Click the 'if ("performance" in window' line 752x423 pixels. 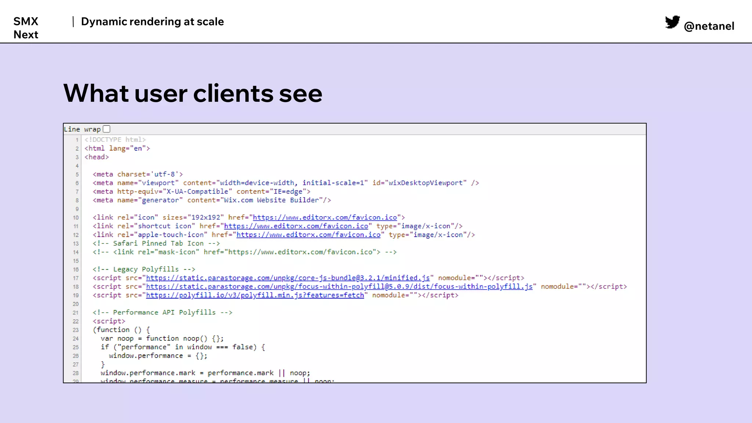pos(183,347)
